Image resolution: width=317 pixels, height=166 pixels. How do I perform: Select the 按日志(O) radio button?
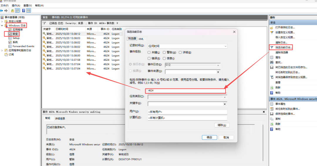[x=130, y=64]
